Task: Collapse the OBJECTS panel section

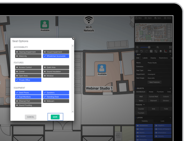Action: coord(170,88)
